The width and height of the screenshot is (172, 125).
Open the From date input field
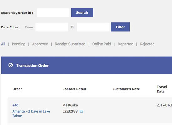[x=52, y=27]
